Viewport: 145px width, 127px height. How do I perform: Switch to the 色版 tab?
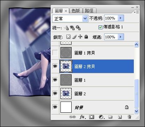(76, 11)
